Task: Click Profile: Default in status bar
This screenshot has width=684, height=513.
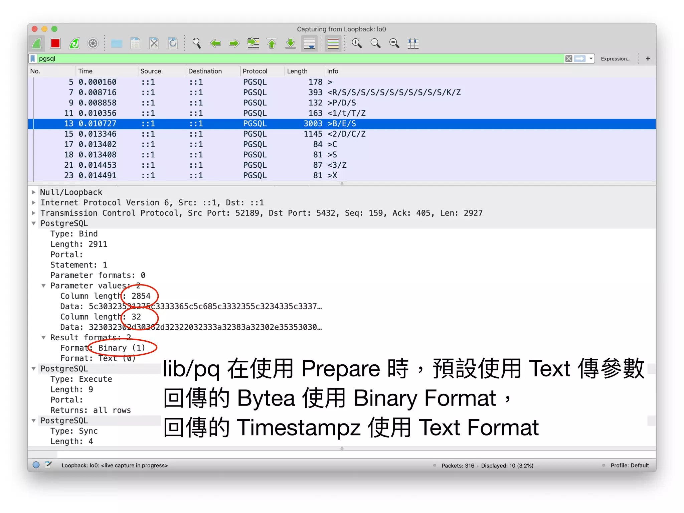Action: pos(630,466)
